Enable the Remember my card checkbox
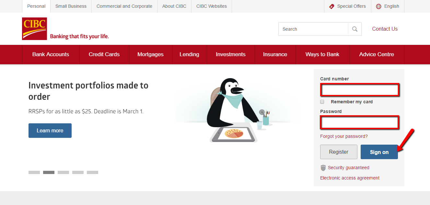 (322, 102)
